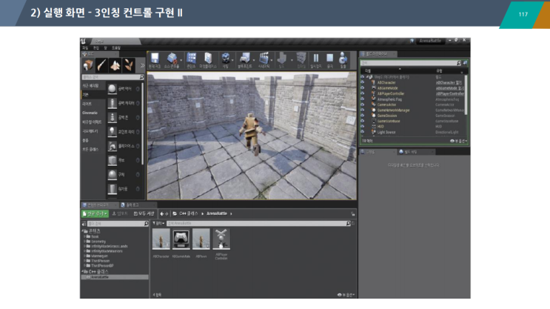550x309 pixels.
Task: Click the World Outliner search field
Action: pyautogui.click(x=409, y=63)
